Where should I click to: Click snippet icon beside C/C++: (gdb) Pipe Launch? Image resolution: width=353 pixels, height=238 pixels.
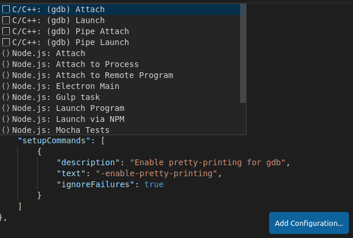(x=6, y=43)
